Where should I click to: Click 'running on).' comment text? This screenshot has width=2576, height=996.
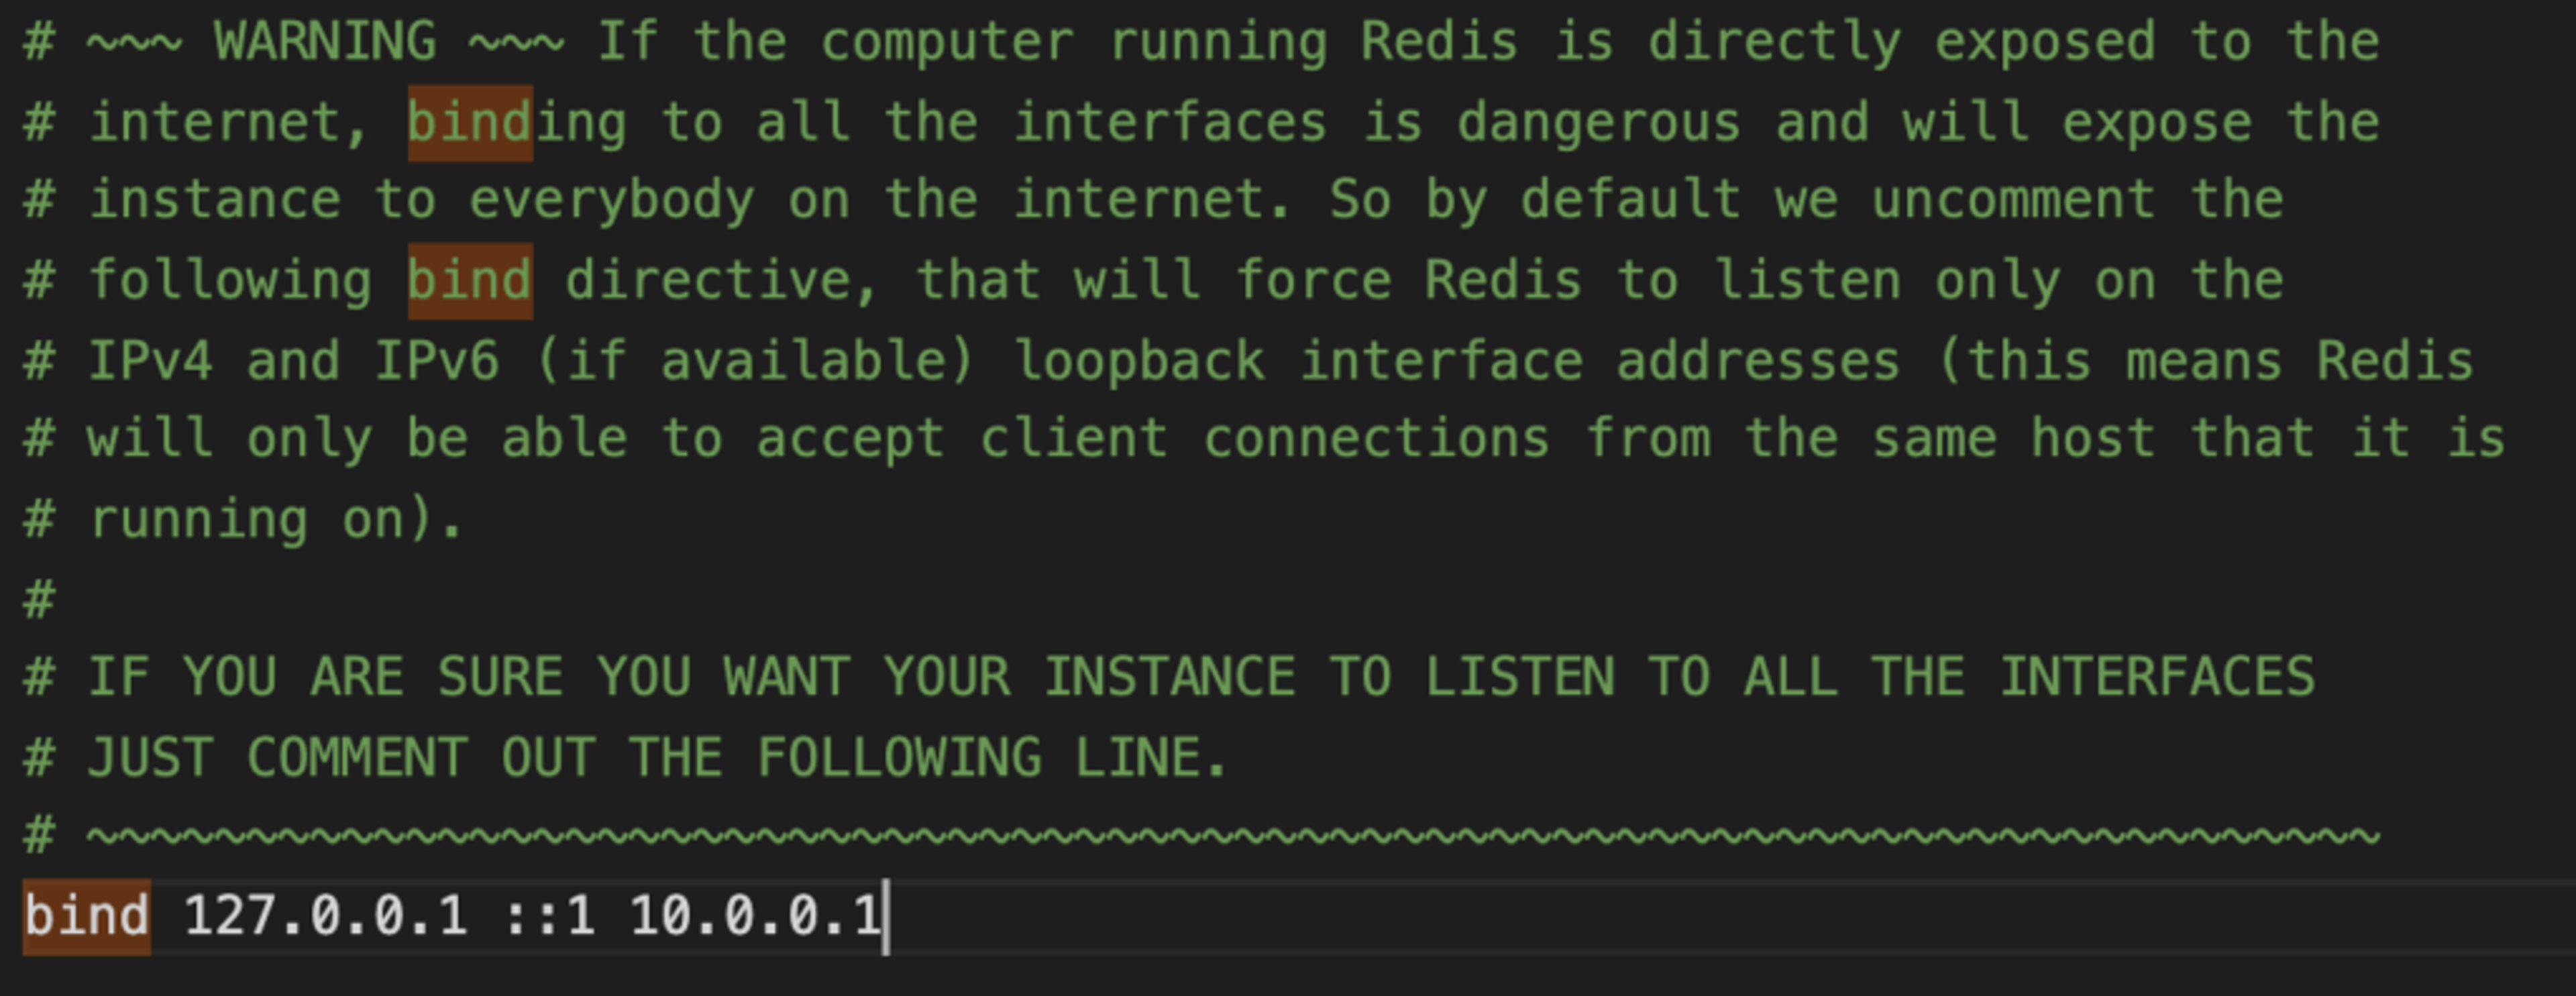pyautogui.click(x=277, y=520)
